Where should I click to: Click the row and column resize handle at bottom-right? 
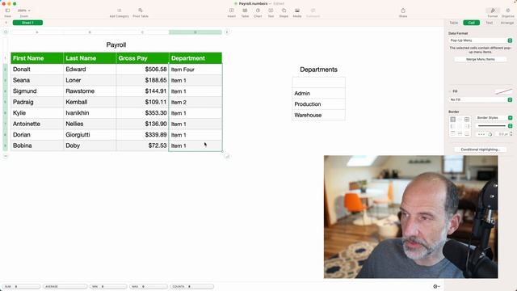click(x=227, y=156)
